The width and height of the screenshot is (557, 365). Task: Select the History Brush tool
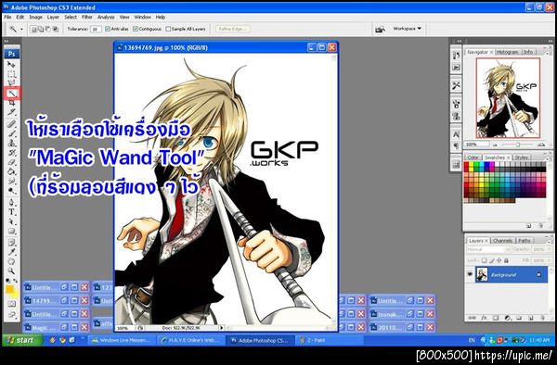(x=11, y=153)
